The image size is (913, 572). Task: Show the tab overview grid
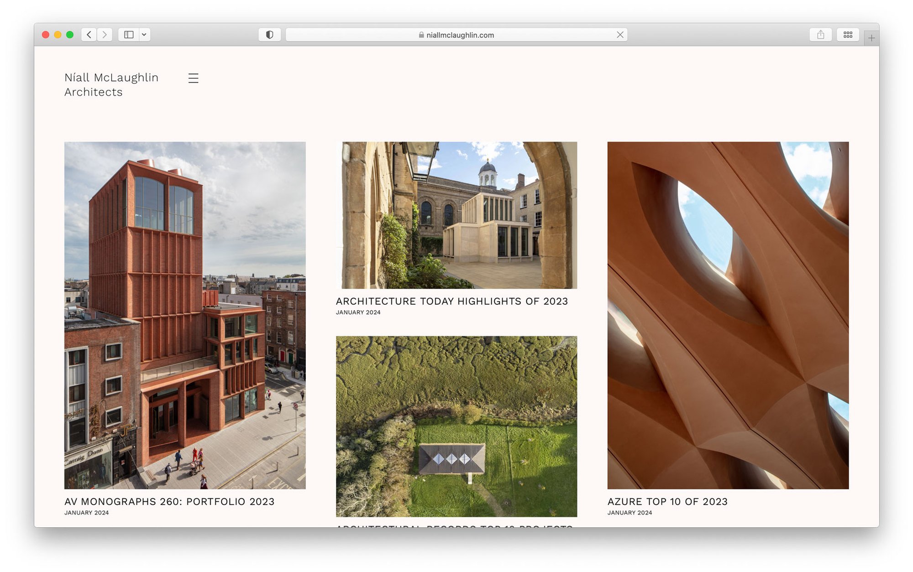coord(848,35)
